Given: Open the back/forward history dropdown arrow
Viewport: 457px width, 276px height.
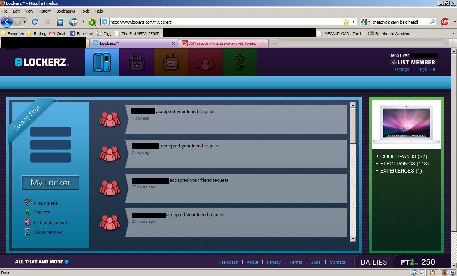Looking at the screenshot, I should tap(24, 22).
